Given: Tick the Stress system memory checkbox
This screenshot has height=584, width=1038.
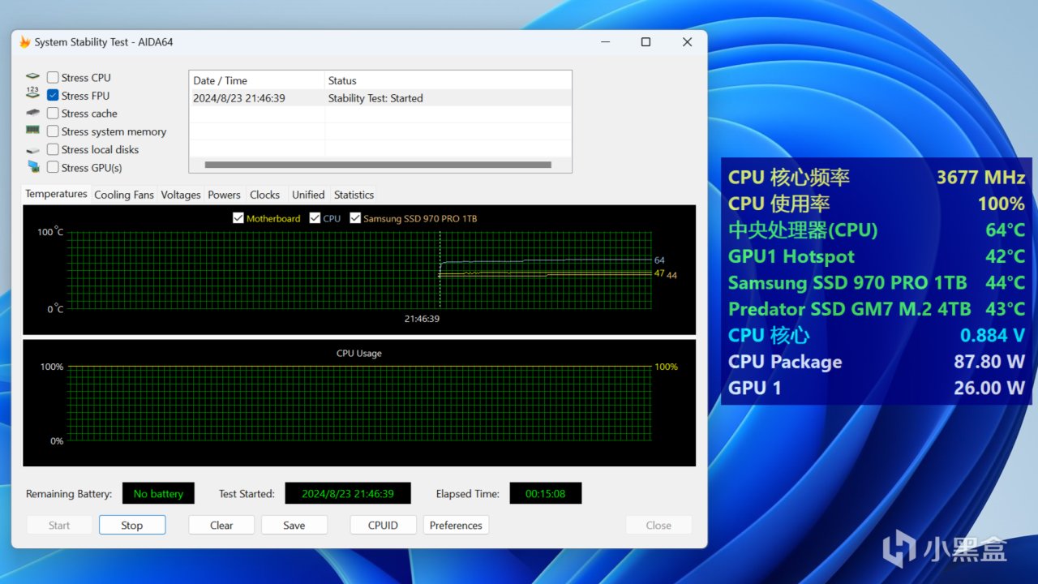Looking at the screenshot, I should click(53, 131).
